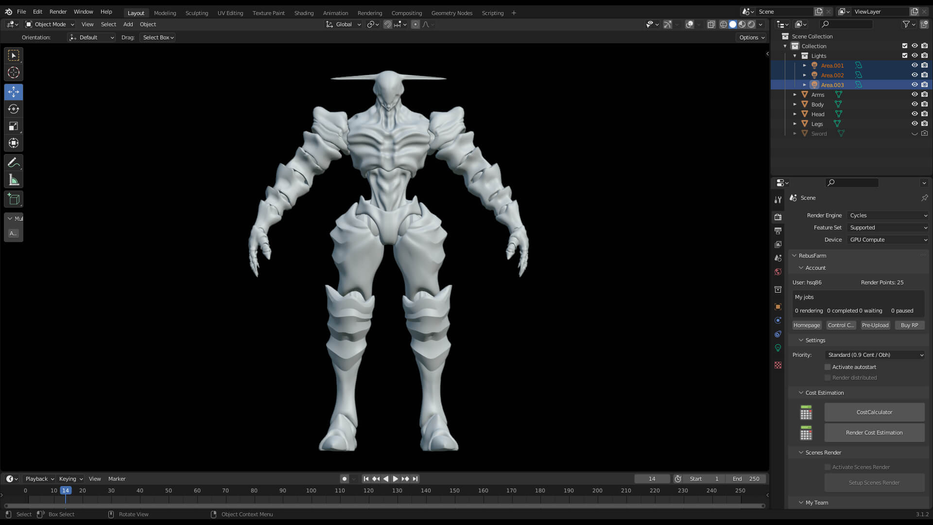The height and width of the screenshot is (525, 933).
Task: Enable the Activate autostart checkbox
Action: tap(828, 367)
